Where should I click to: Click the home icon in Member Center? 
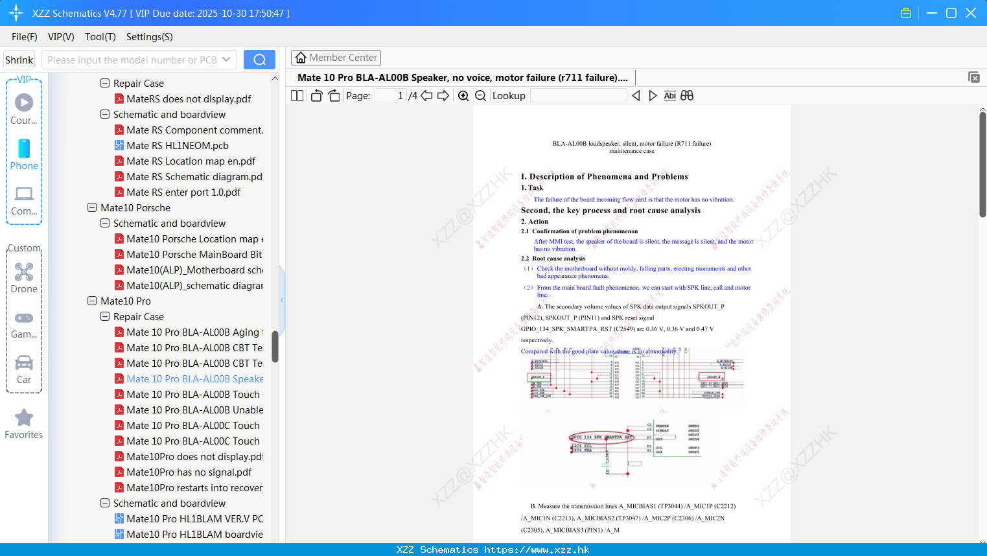tap(301, 58)
